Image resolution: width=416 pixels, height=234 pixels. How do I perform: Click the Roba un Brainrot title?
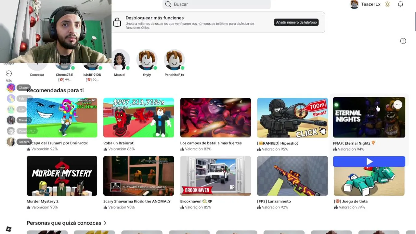tap(118, 143)
